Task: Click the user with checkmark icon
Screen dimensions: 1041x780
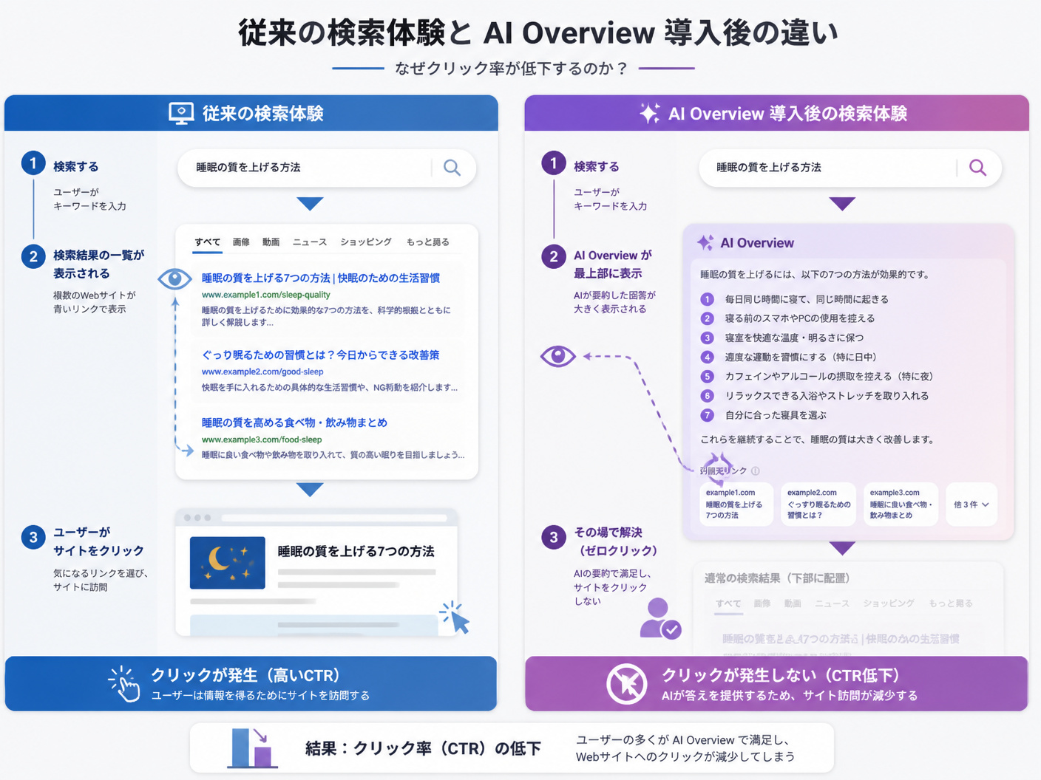Action: [659, 619]
